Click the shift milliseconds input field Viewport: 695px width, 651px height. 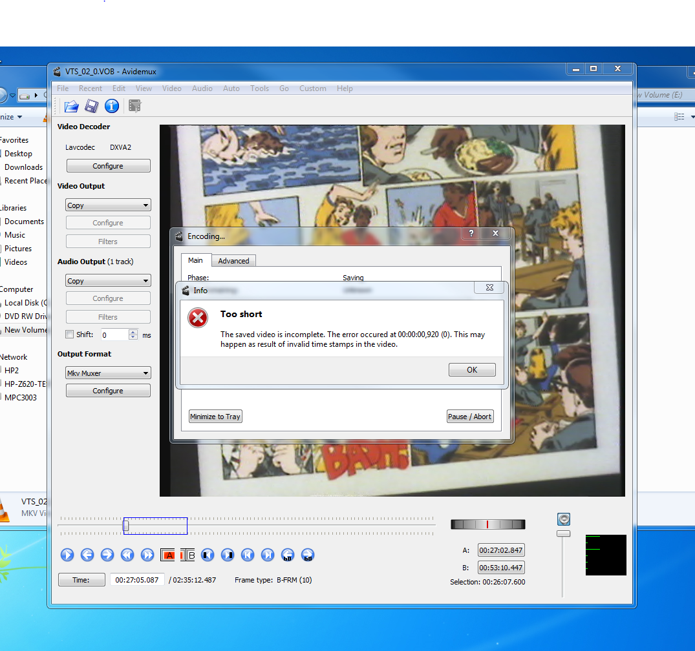(114, 335)
